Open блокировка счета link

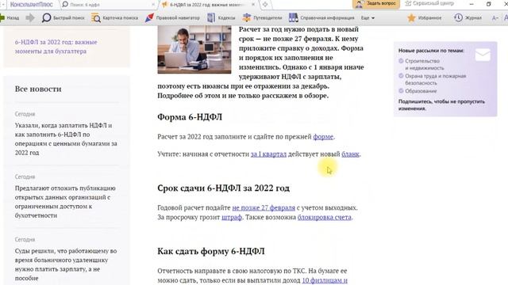pos(325,217)
